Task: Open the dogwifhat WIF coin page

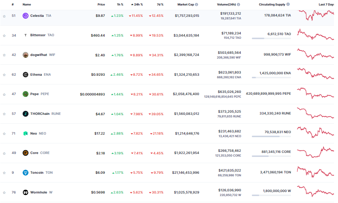Action: pyautogui.click(x=43, y=55)
